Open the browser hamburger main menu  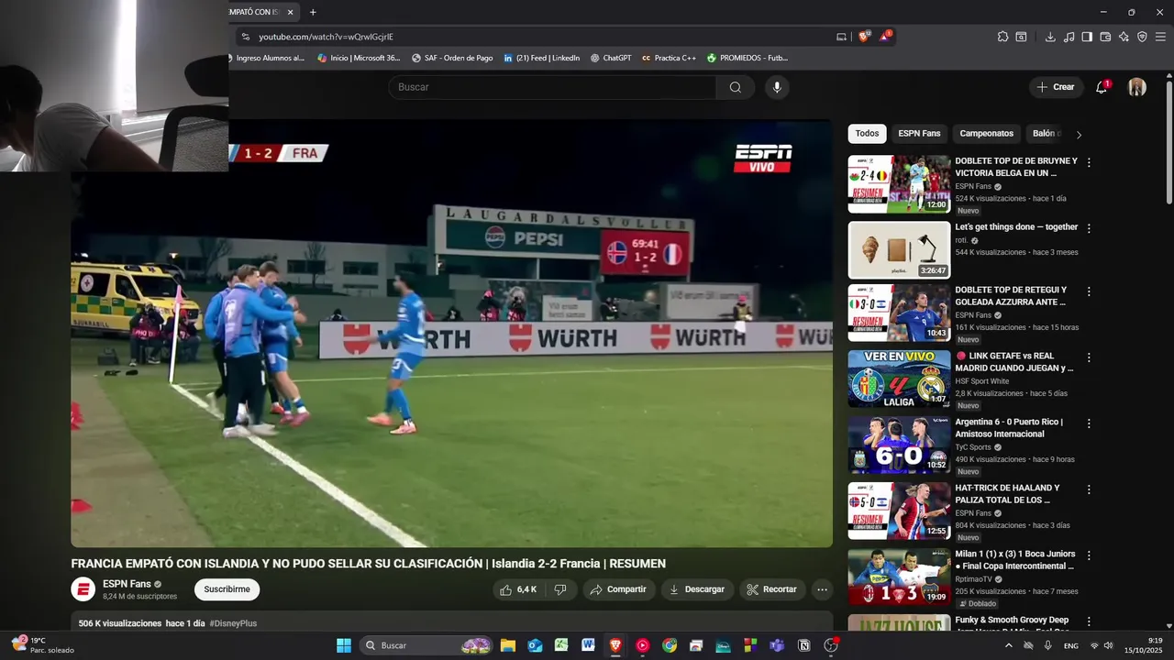[x=1160, y=37]
